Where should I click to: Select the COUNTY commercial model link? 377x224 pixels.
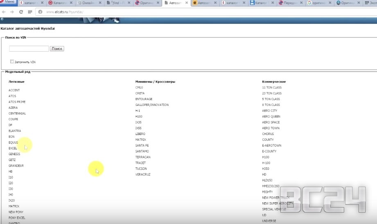coord(268,140)
